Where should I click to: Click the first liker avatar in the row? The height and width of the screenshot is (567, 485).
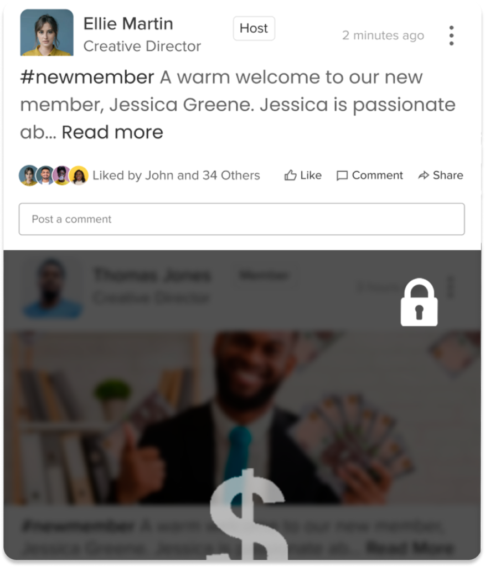29,176
